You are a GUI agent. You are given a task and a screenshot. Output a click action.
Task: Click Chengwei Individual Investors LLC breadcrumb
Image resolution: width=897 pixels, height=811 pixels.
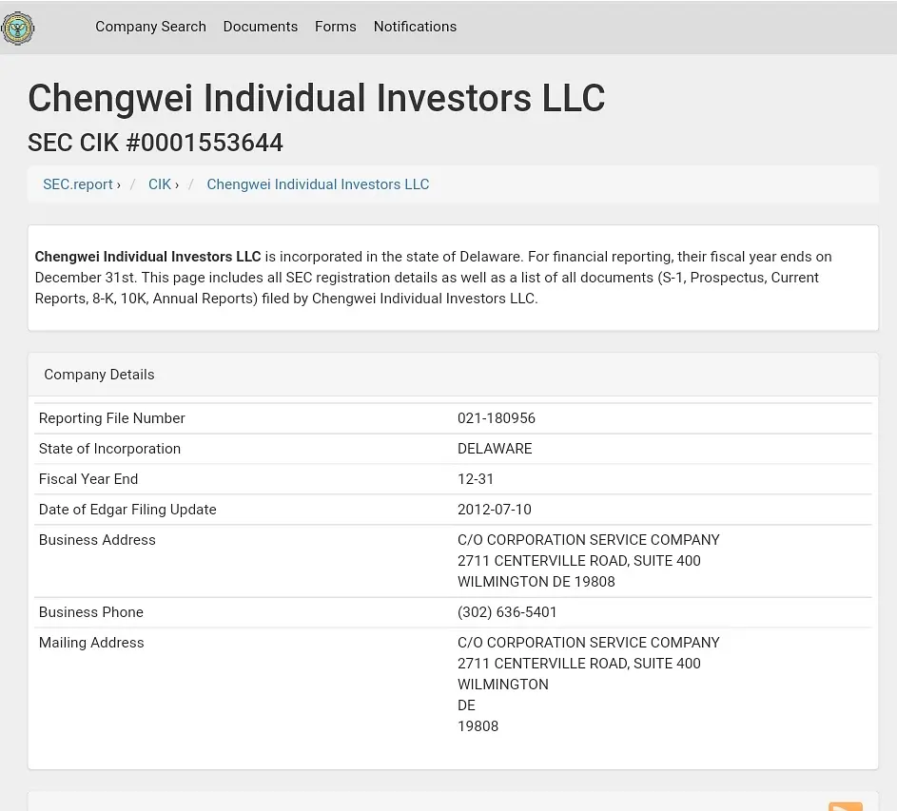[x=318, y=184]
